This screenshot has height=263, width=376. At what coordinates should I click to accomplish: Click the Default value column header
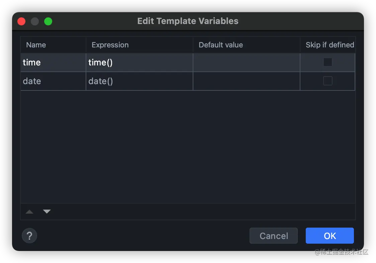(221, 45)
